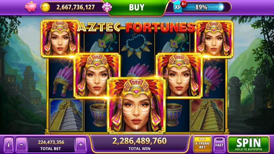Screen dimensions: 274x154
Task: Open the pink piggy bank
Action: pyautogui.click(x=31, y=7)
